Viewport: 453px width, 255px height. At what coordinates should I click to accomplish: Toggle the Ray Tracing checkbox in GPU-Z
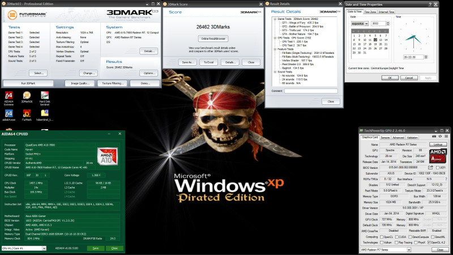point(397,243)
